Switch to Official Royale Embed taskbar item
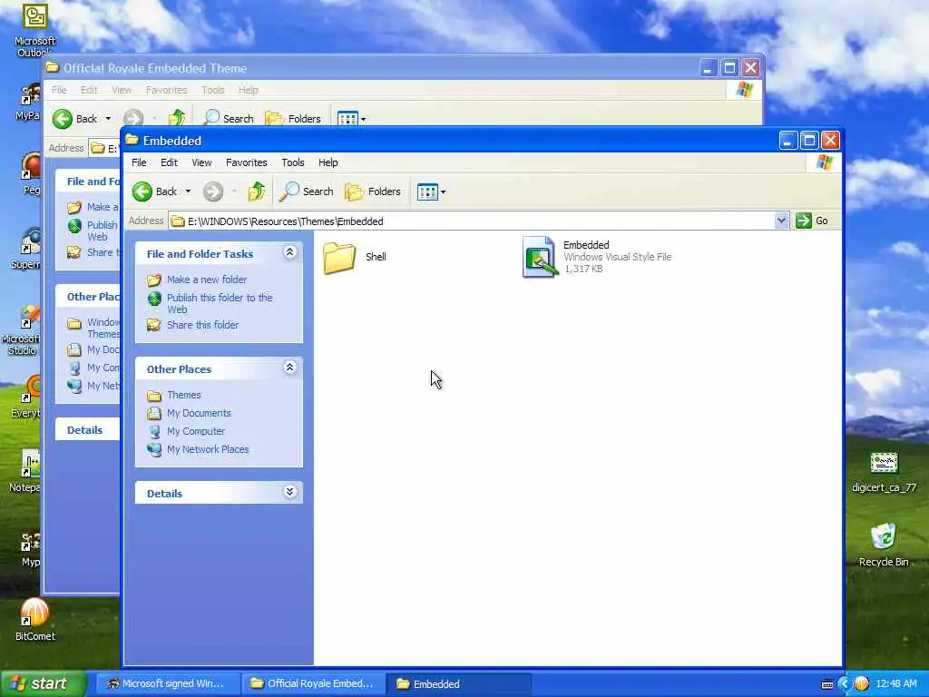The height and width of the screenshot is (697, 929). coord(313,684)
